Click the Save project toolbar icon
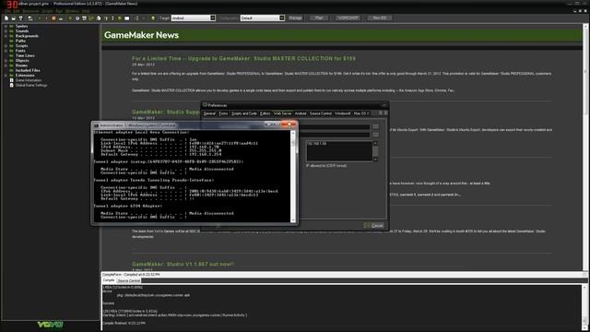Screen dimensions: 590x332 [x=20, y=18]
